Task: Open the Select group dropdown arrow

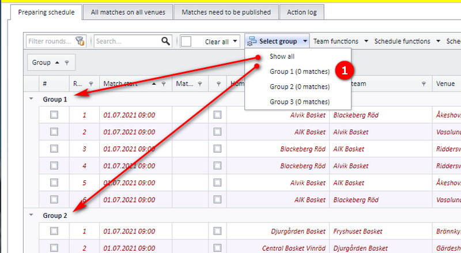Action: coord(305,41)
